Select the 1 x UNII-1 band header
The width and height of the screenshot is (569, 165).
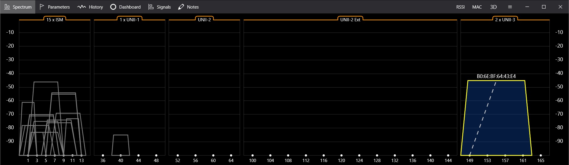tap(130, 20)
